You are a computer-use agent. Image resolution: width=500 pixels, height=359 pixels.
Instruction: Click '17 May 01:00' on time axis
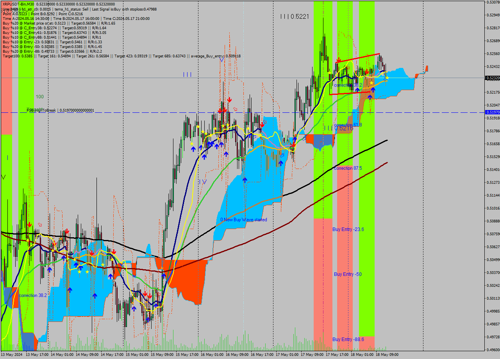pos(287,355)
